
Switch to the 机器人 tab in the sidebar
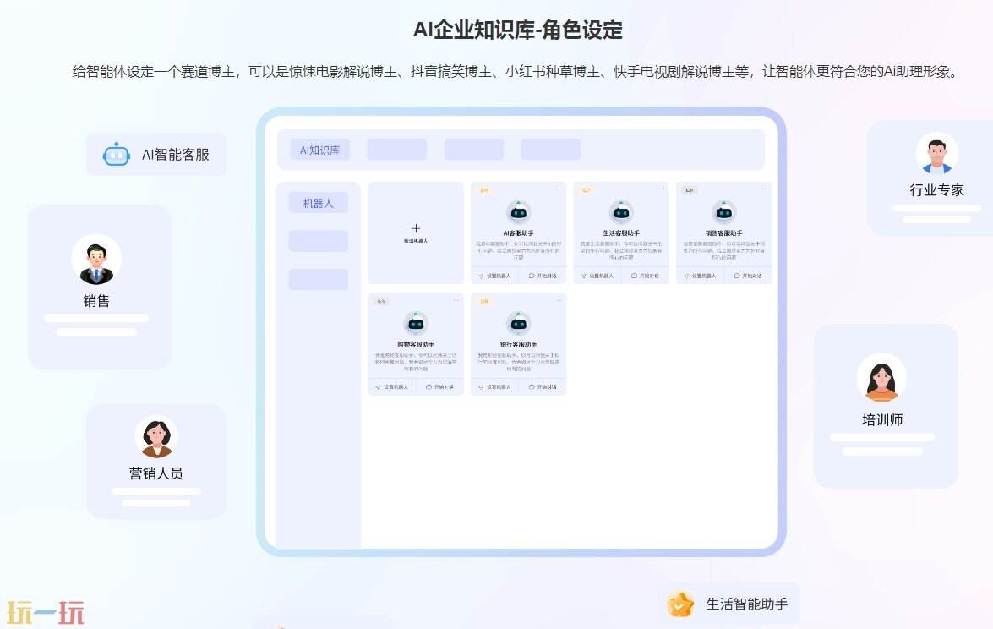tap(319, 202)
